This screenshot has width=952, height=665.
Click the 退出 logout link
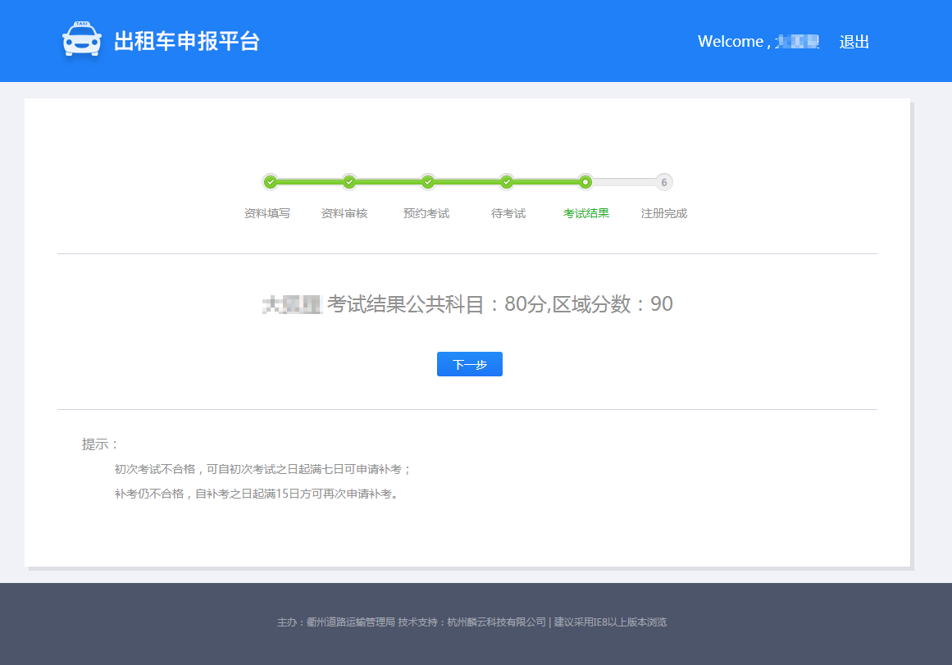[854, 42]
